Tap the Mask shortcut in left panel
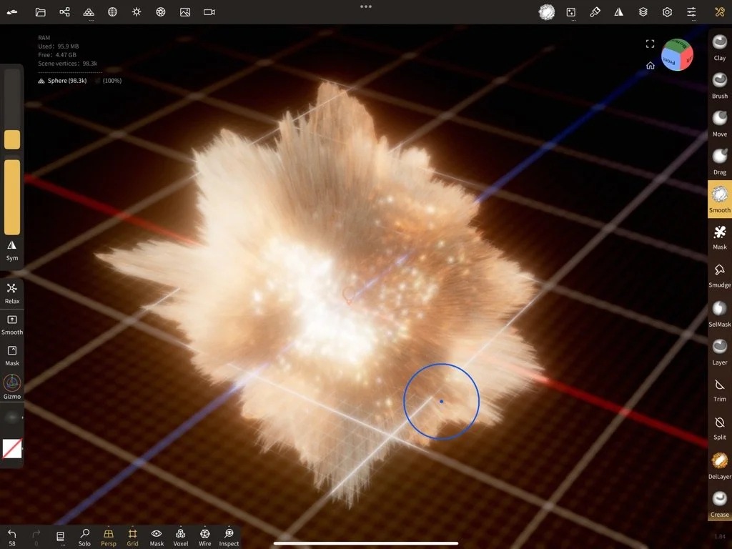This screenshot has width=732, height=549. coord(12,356)
